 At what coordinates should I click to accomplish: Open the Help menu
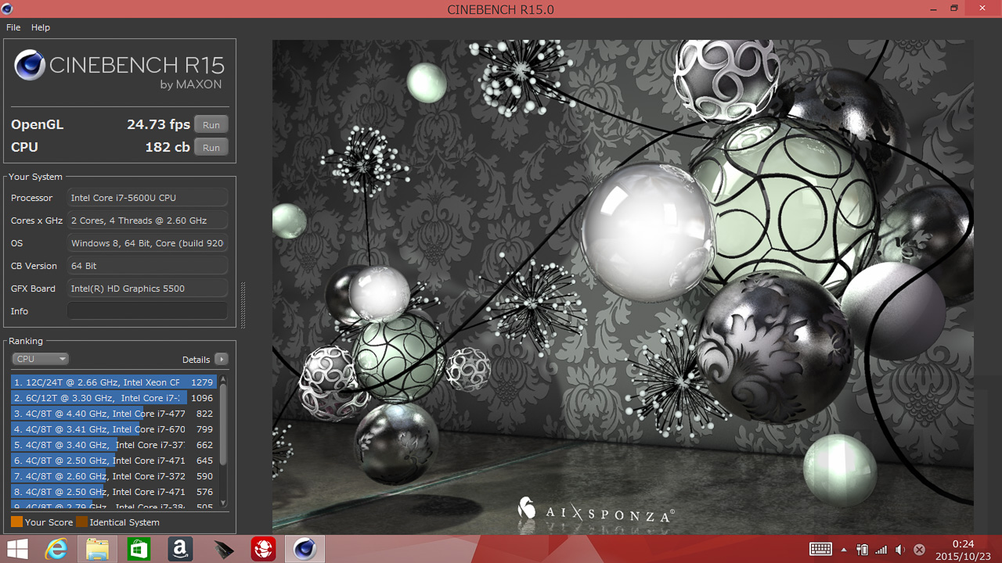click(x=41, y=27)
